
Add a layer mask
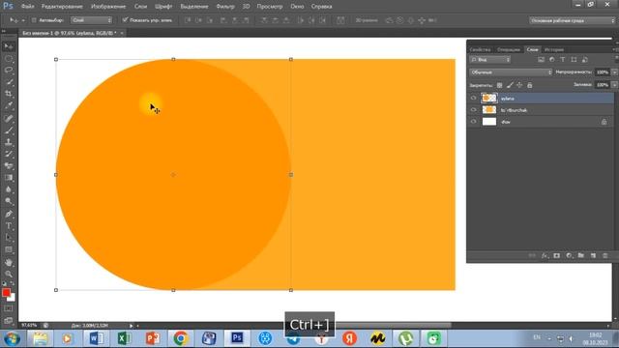557,255
